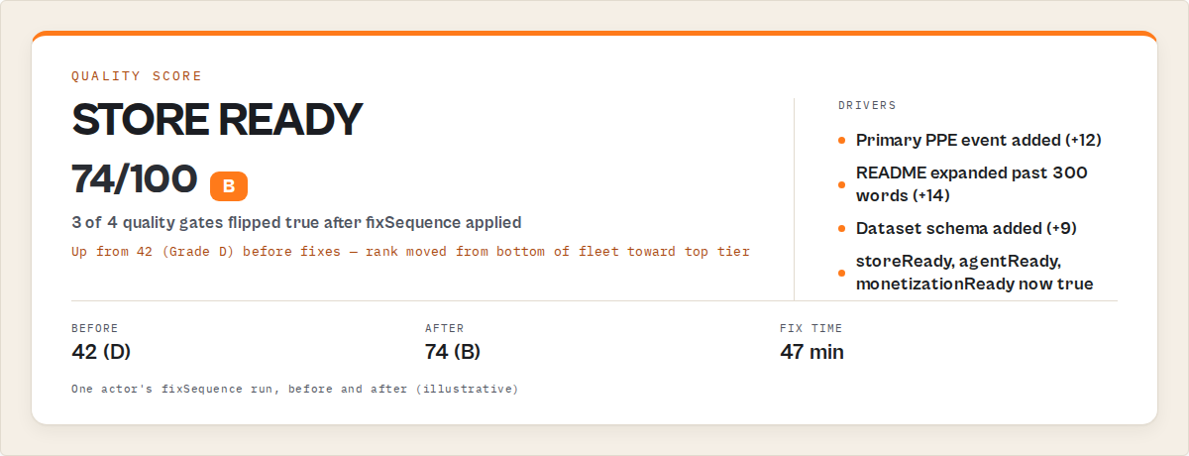Click the orange B grade badge

(x=229, y=185)
